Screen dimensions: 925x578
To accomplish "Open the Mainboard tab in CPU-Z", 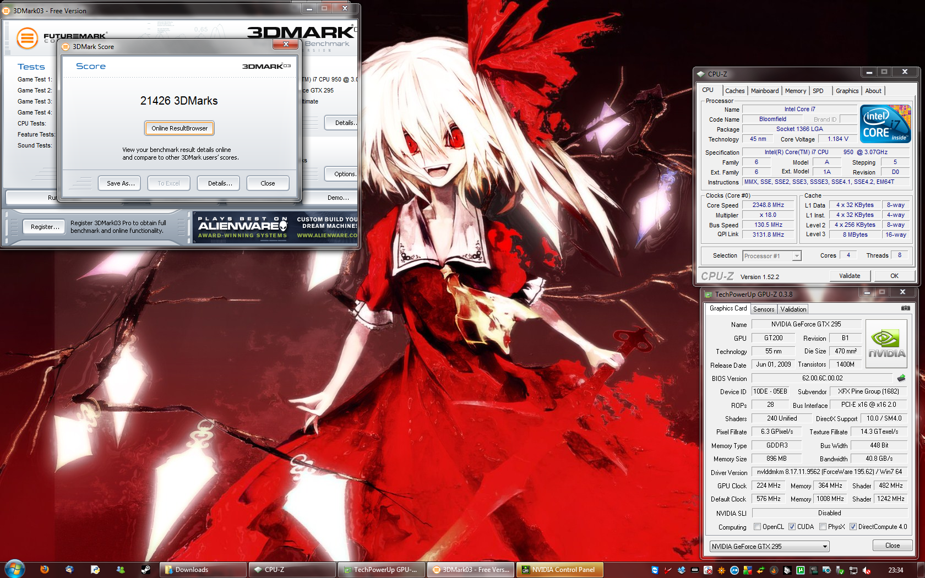I will point(764,91).
